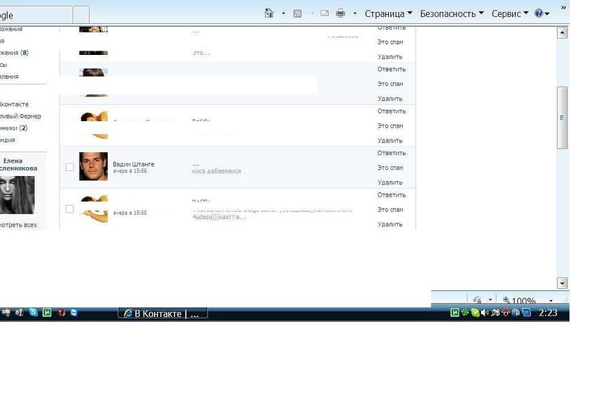The height and width of the screenshot is (398, 600).
Task: Open the zoom level dropdown arrow
Action: pyautogui.click(x=551, y=301)
